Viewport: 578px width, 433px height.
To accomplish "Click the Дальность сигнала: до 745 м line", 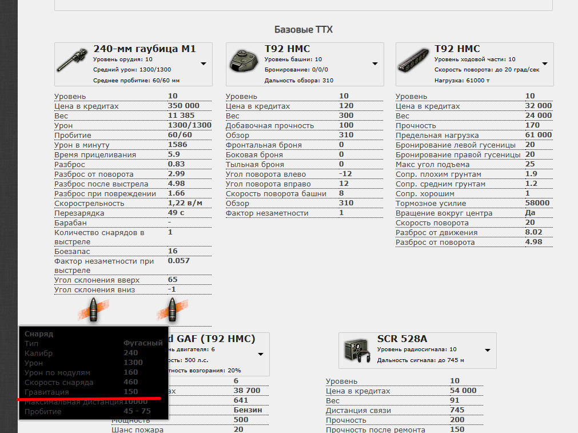I will 421,360.
